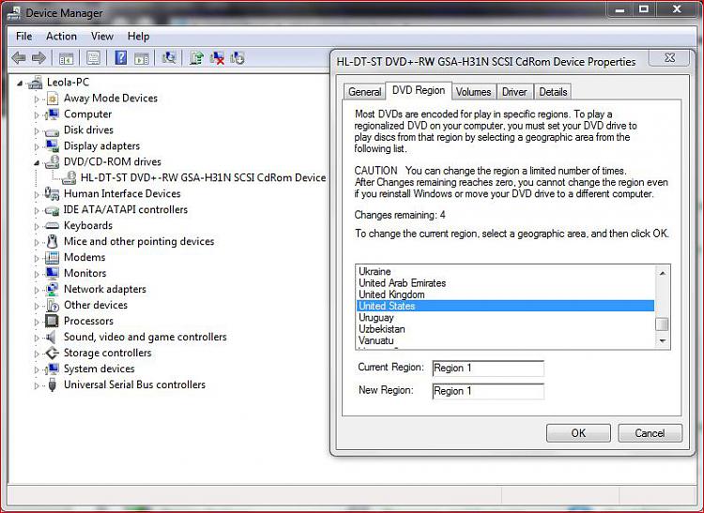Open the File menu
This screenshot has width=704, height=513.
click(x=23, y=37)
